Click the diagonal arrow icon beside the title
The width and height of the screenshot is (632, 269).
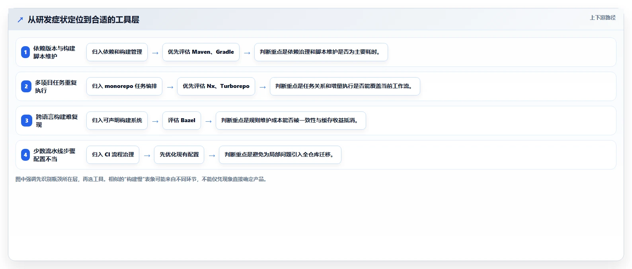[20, 19]
